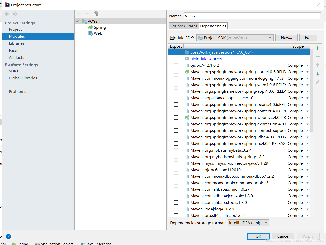Image resolution: width=326 pixels, height=245 pixels.
Task: Click the Spring leaf icon in module tree
Action: pos(90,27)
